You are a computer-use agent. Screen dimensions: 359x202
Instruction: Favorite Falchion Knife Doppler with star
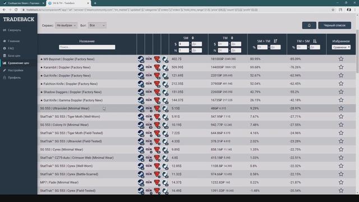(341, 84)
